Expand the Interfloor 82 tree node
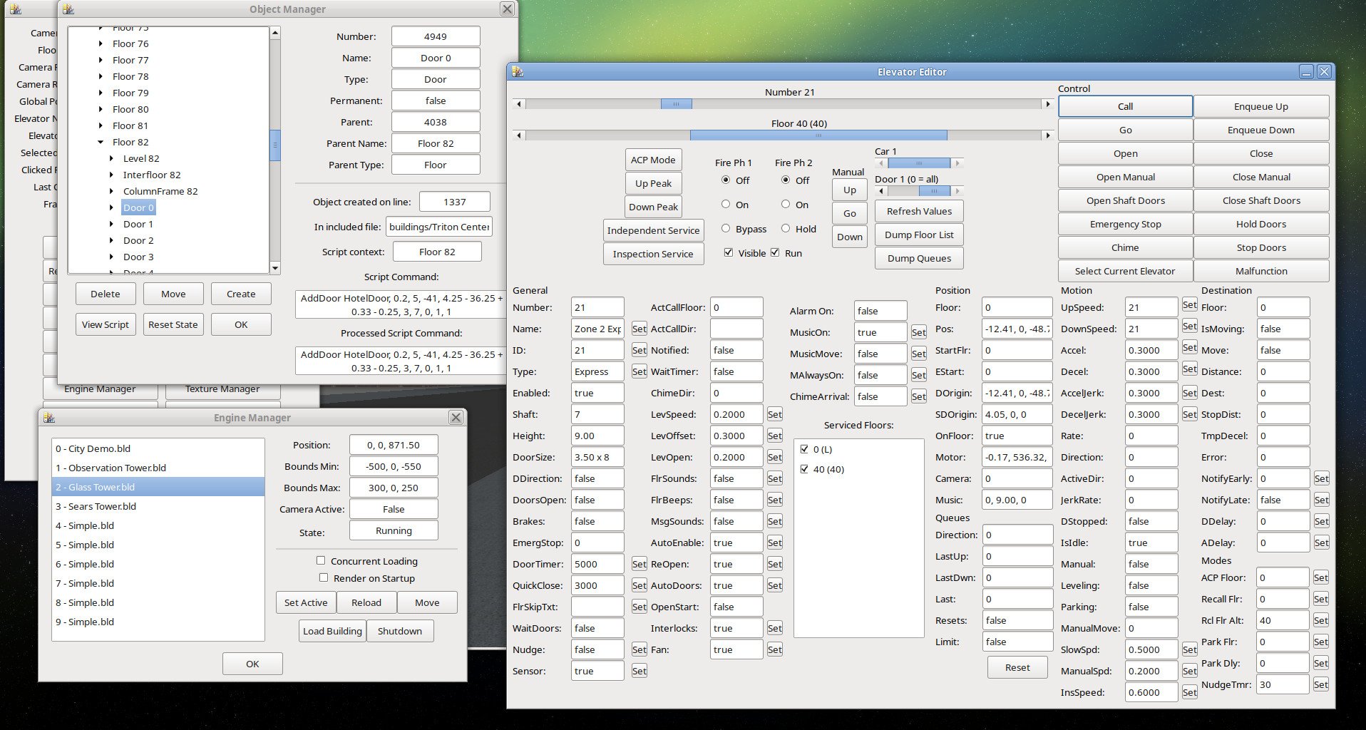This screenshot has height=730, width=1366. click(x=111, y=175)
